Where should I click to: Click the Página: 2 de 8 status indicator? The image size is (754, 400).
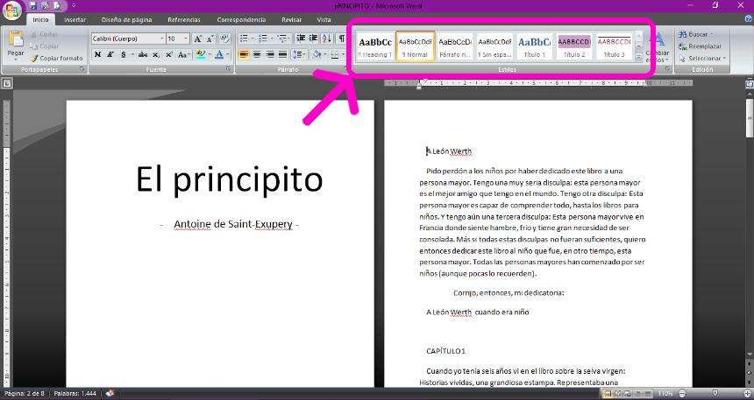[x=24, y=393]
